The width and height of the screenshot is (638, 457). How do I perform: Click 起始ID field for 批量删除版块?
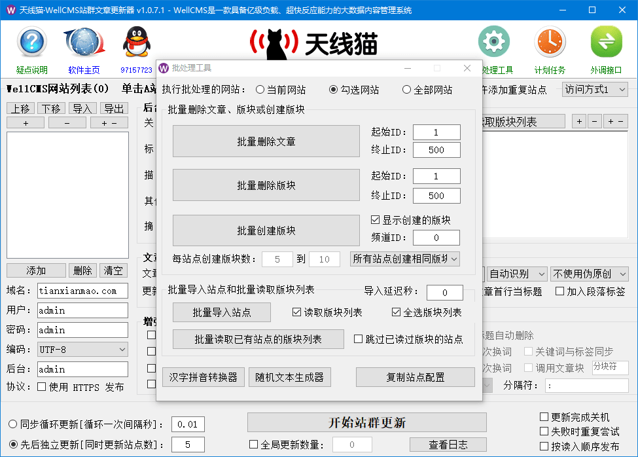coord(436,176)
